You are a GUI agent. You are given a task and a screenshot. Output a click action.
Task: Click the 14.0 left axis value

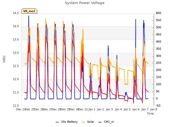tap(16, 26)
